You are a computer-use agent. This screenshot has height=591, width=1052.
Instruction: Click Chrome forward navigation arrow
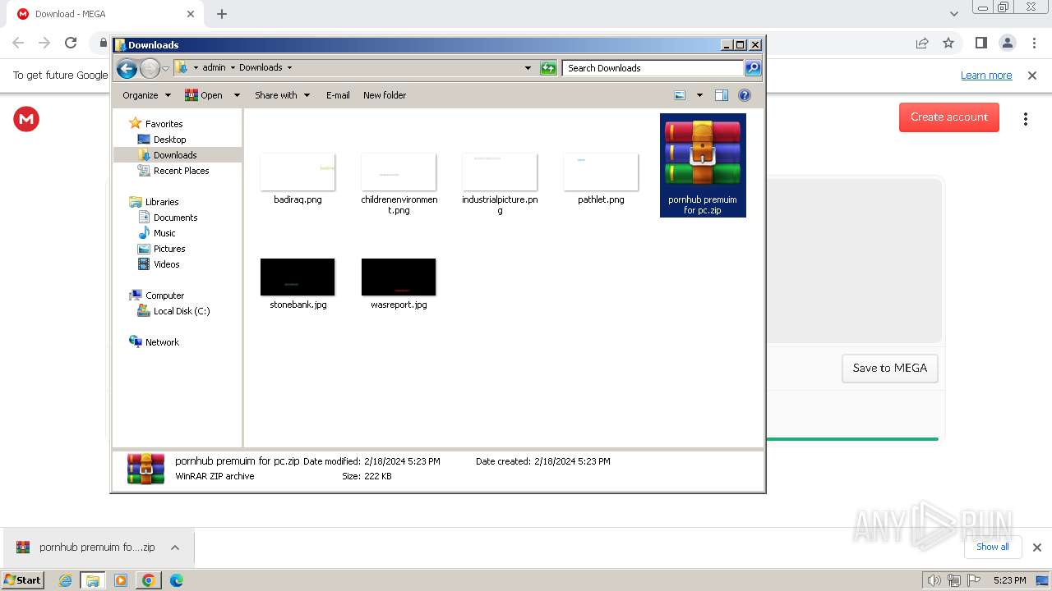44,43
